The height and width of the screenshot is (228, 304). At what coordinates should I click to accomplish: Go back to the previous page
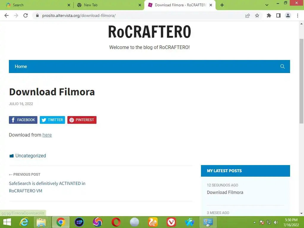tap(7, 15)
